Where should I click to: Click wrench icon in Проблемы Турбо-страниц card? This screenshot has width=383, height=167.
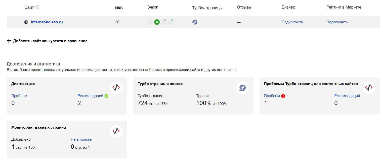coord(369,88)
